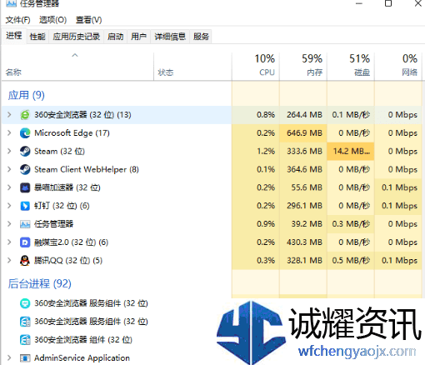425x365 pixels.
Task: Switch to the 性能 tab
Action: pyautogui.click(x=37, y=37)
